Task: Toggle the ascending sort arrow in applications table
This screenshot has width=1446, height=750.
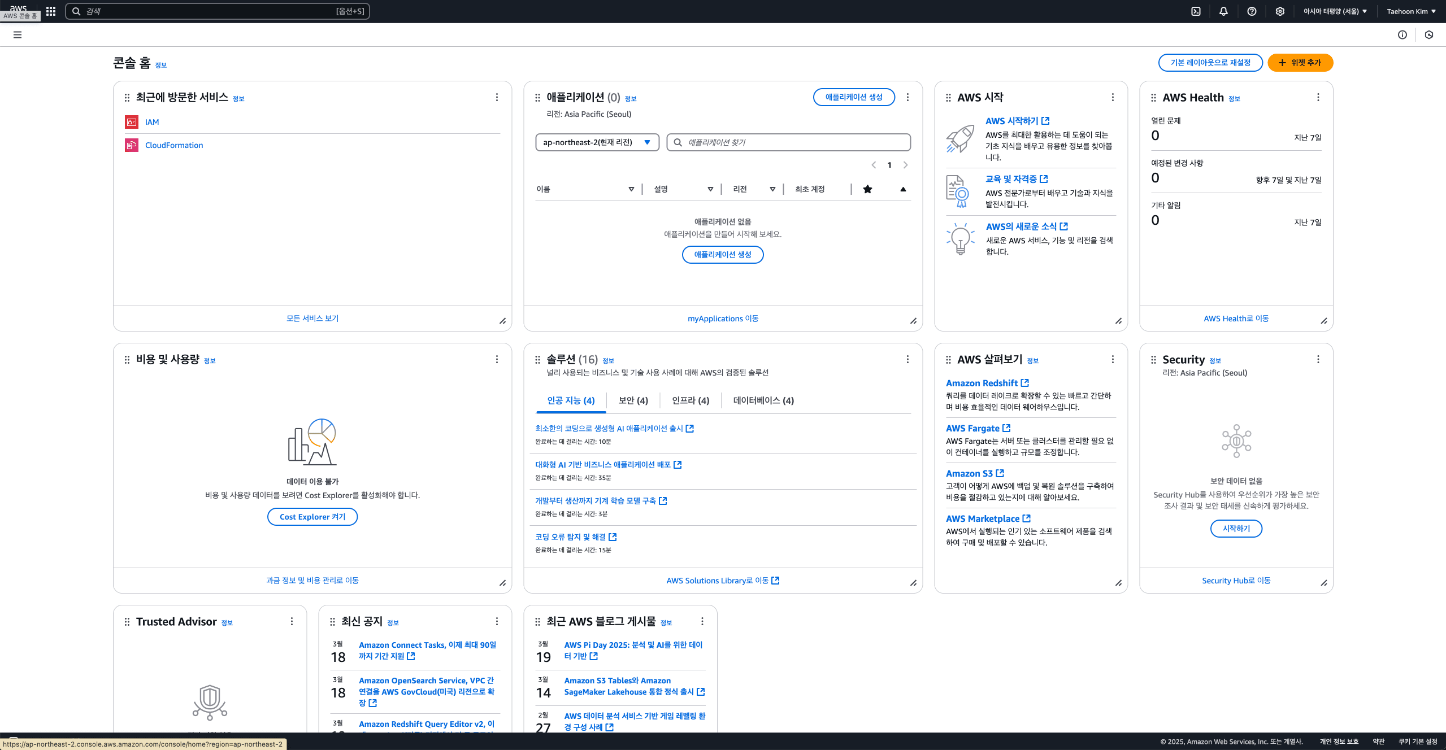Action: click(903, 189)
